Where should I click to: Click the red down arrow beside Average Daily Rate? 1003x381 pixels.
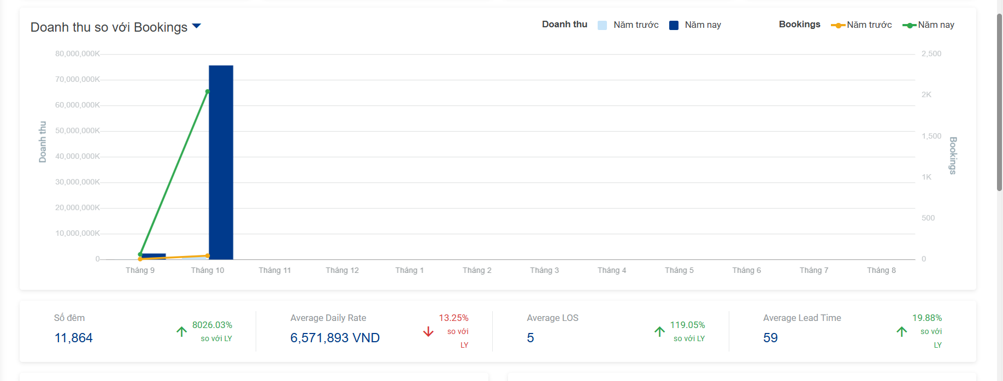click(428, 331)
